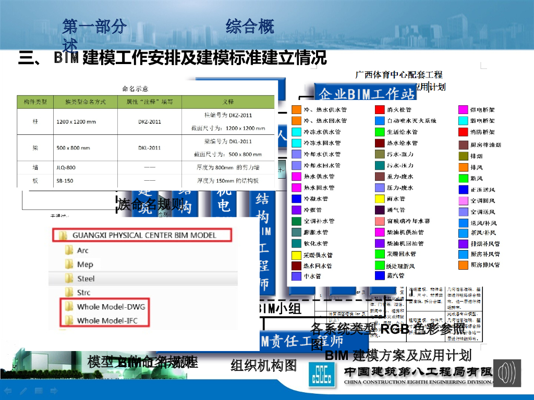Click the previous slide arrow icon
The height and width of the screenshot is (400, 534).
click(8, 390)
